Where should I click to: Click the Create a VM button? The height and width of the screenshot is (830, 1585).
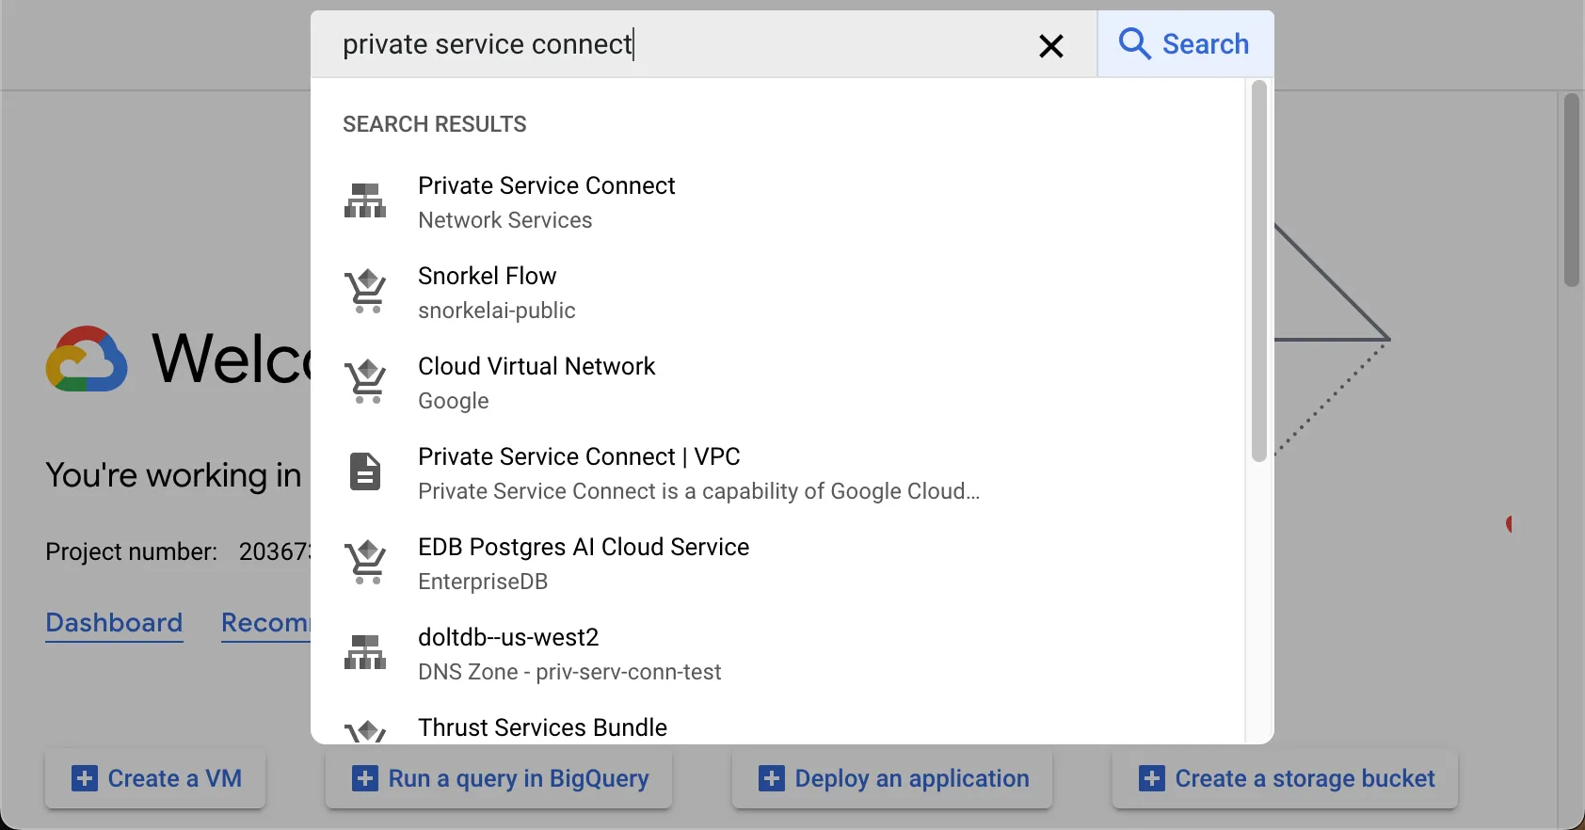155,779
